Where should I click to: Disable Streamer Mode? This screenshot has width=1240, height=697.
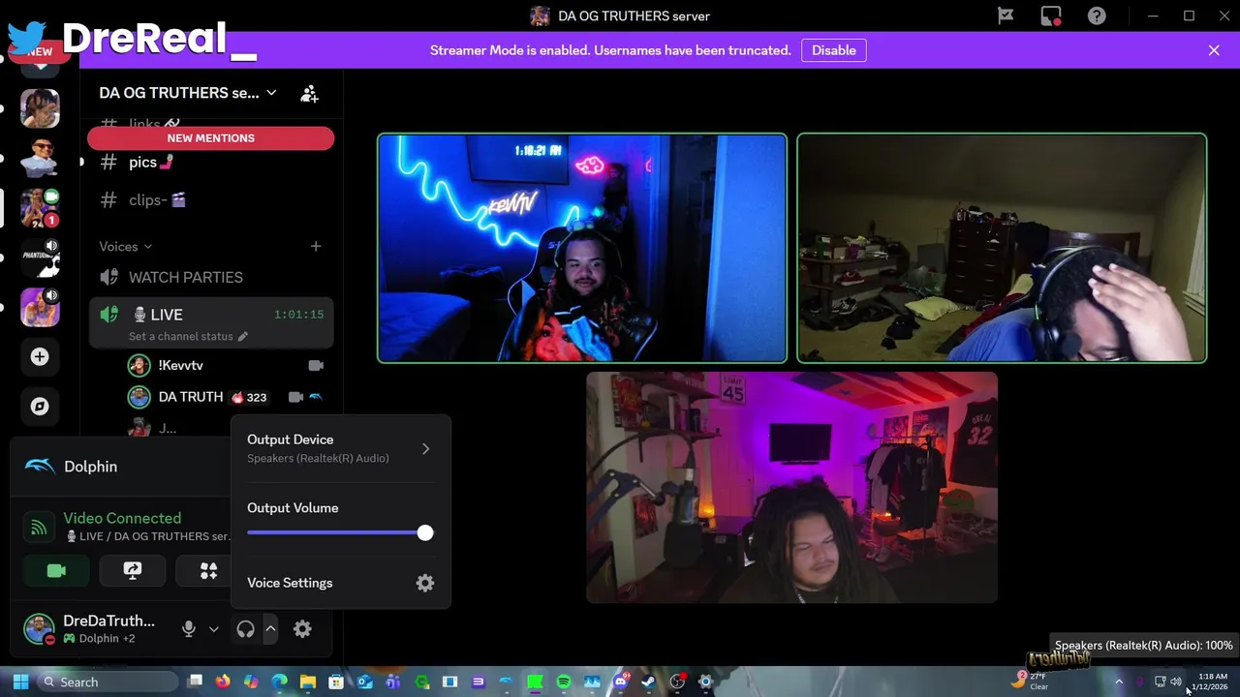tap(834, 50)
